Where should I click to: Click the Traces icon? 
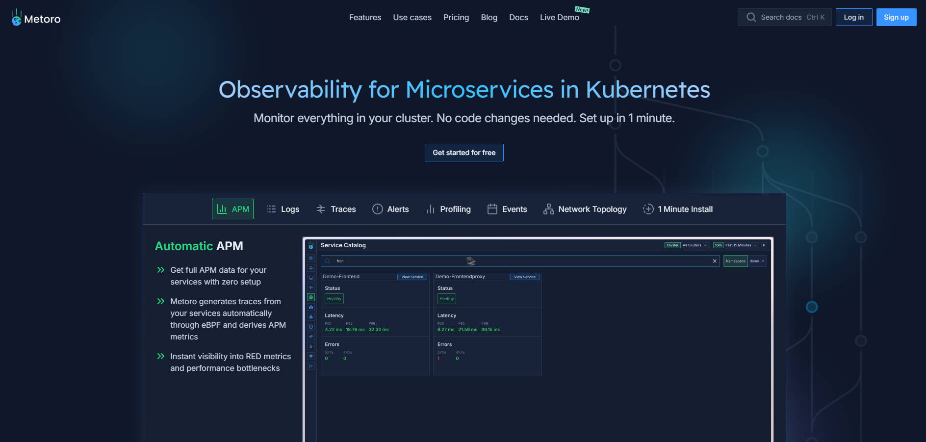pyautogui.click(x=321, y=209)
